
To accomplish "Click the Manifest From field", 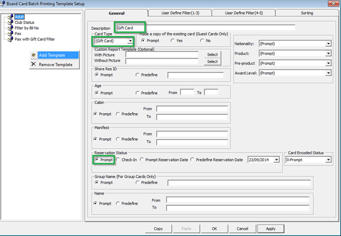I will (192, 134).
